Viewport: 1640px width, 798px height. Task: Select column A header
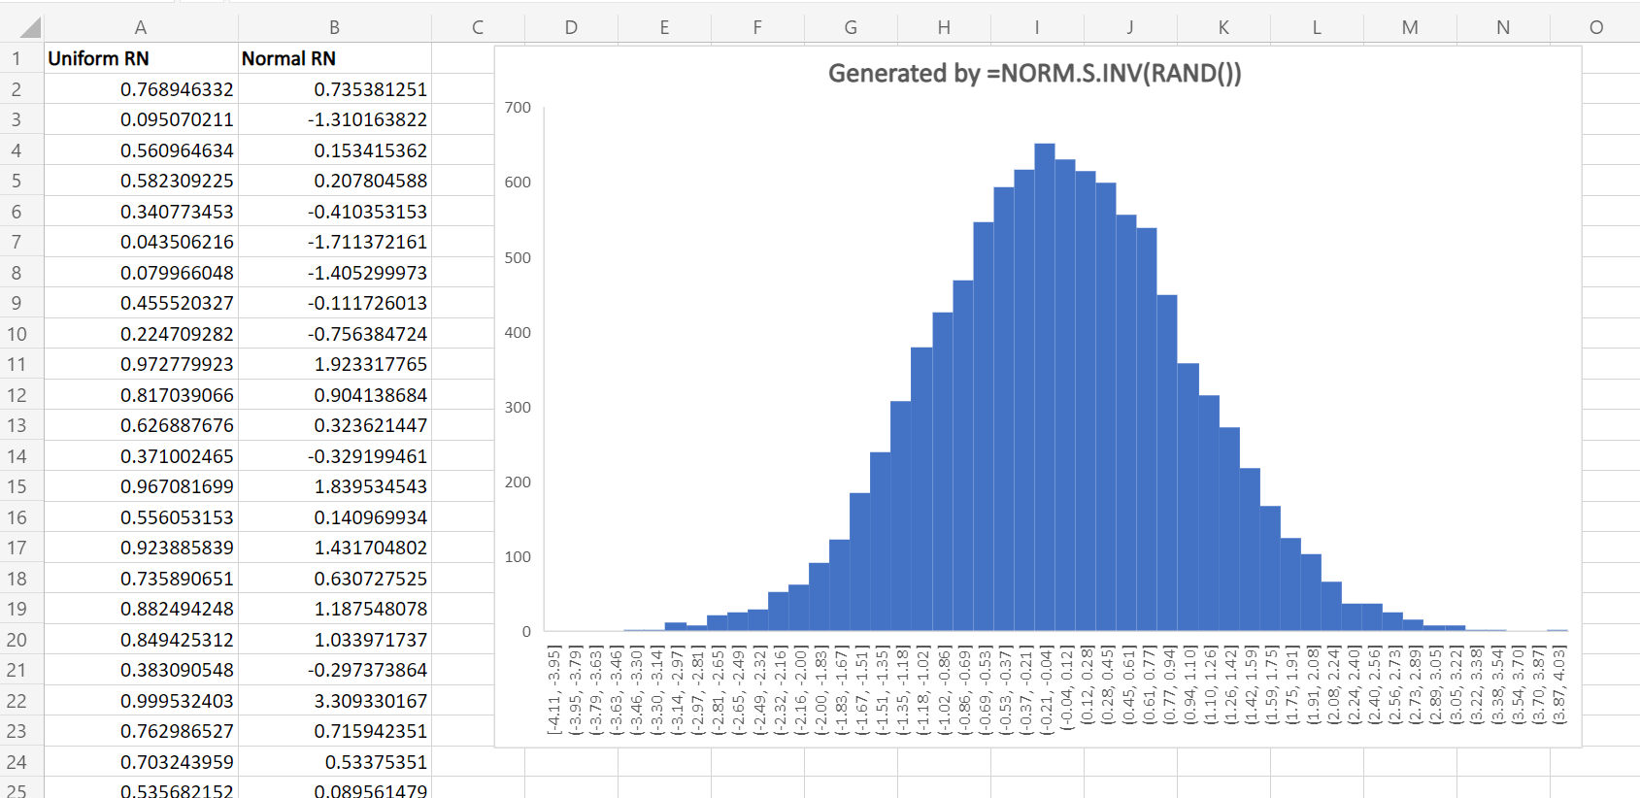pos(141,27)
